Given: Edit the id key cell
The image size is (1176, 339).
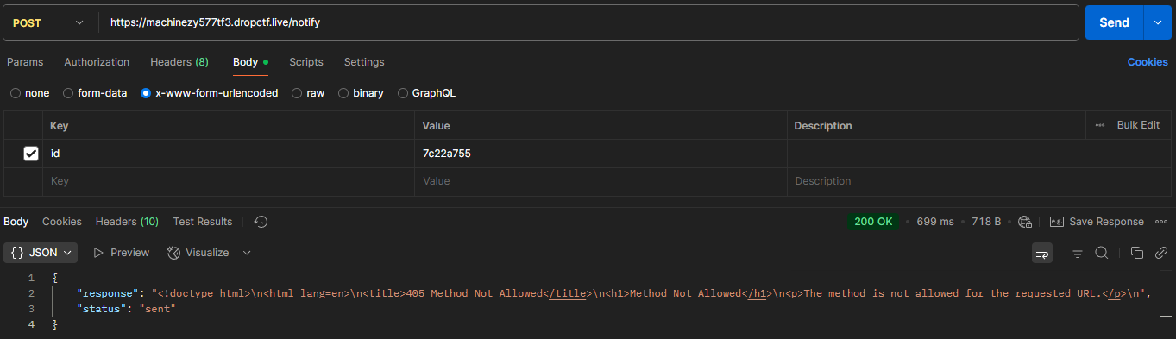Looking at the screenshot, I should coord(229,154).
